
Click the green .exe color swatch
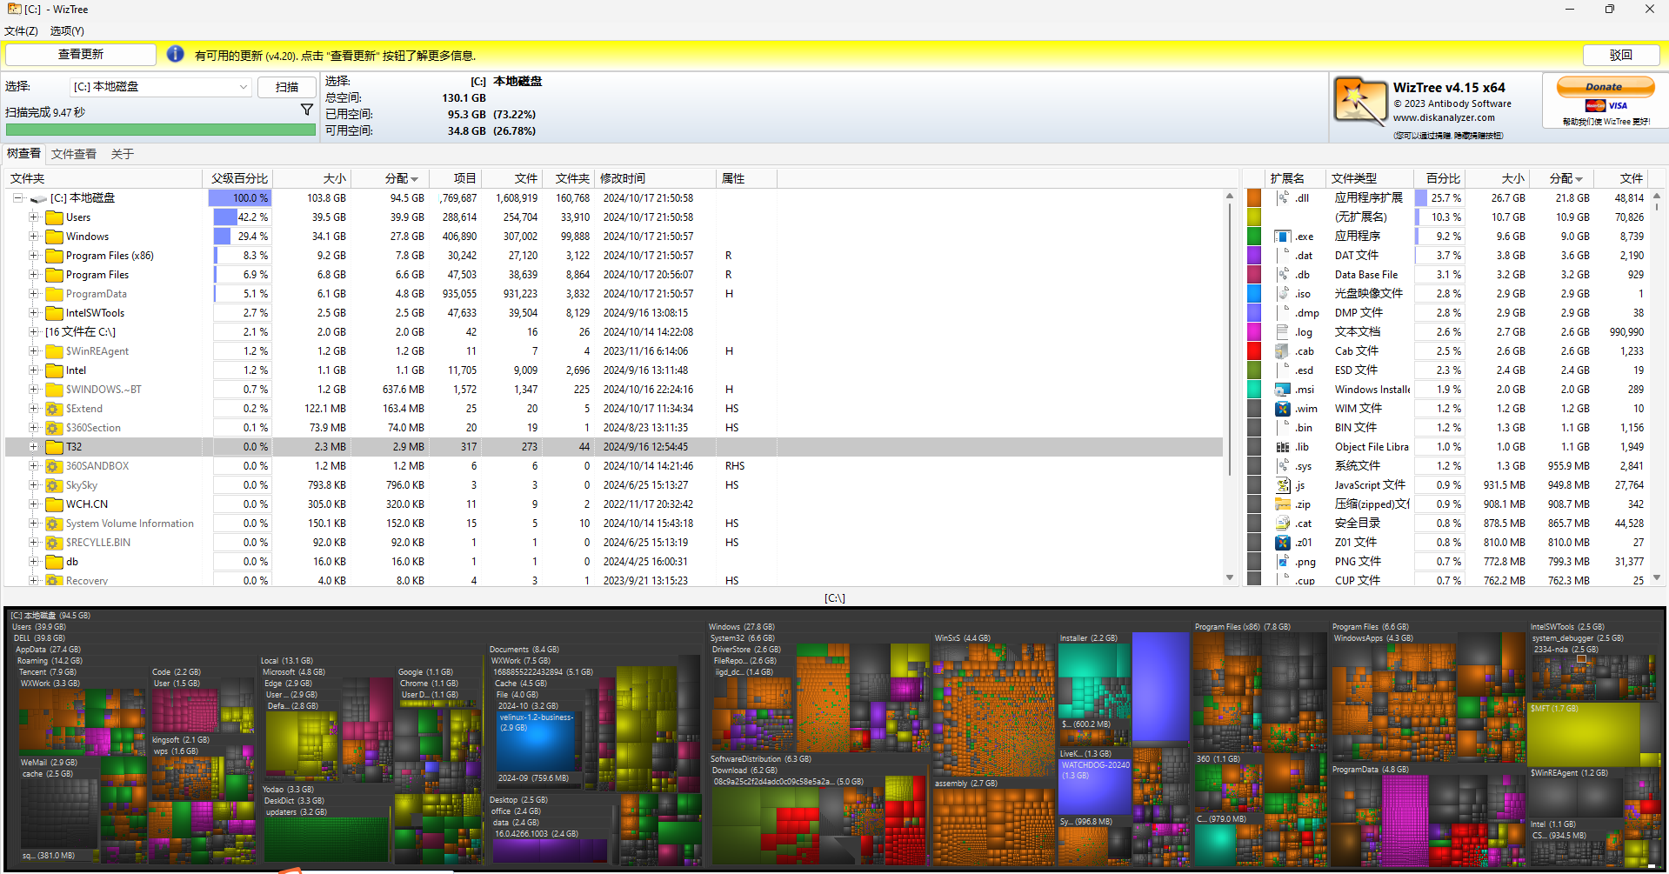tap(1254, 237)
